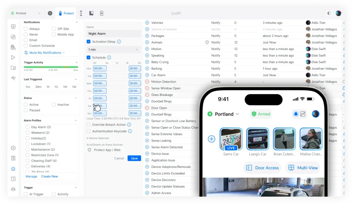
Task: Collapse the Alarm Profiles section
Action: 76,120
